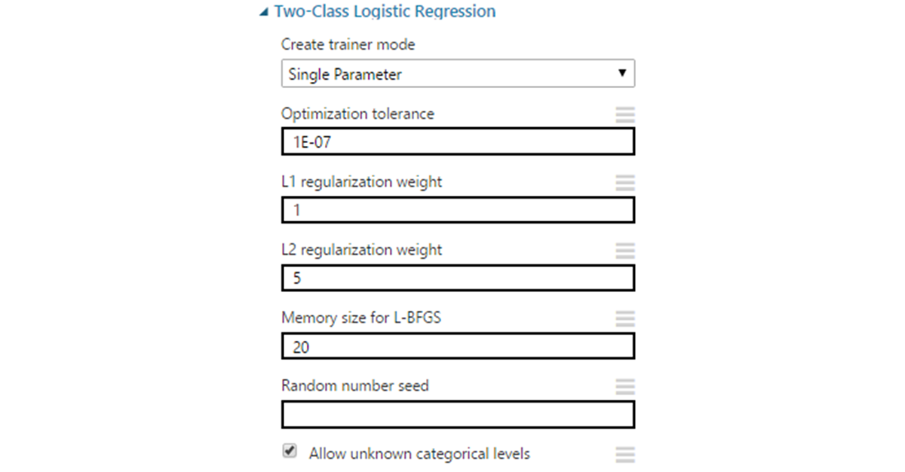Click the empty Random number seed field
905x472 pixels.
[458, 414]
